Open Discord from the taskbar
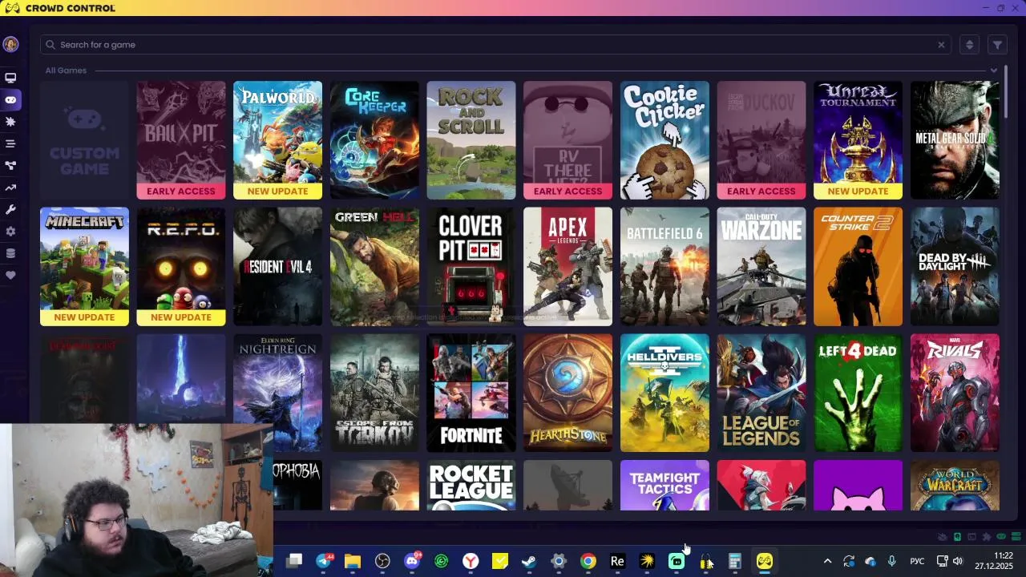This screenshot has width=1026, height=577. pyautogui.click(x=412, y=562)
